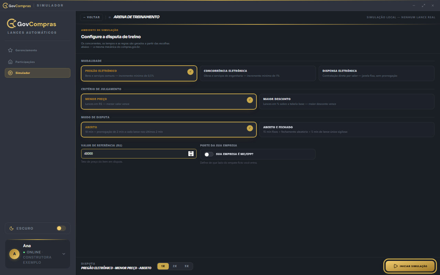The height and width of the screenshot is (275, 440).
Task: Expand the Ana user profile chevron
Action: (x=64, y=254)
